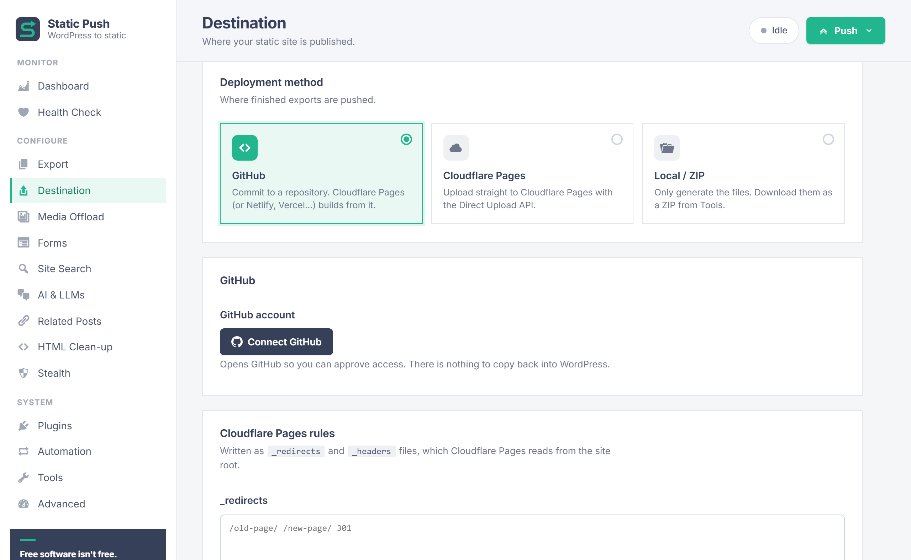Open Media Offload settings

pyautogui.click(x=88, y=217)
